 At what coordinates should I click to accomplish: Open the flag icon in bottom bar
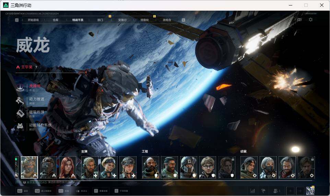point(263,191)
